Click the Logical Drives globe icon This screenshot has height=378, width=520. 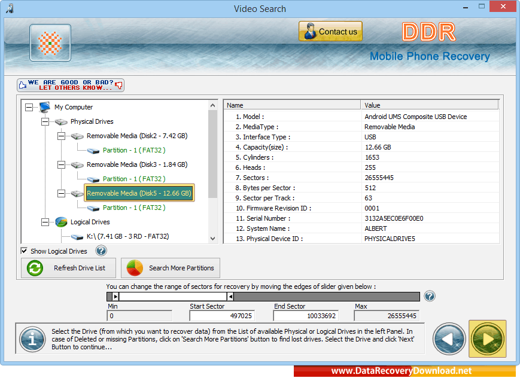(x=61, y=222)
